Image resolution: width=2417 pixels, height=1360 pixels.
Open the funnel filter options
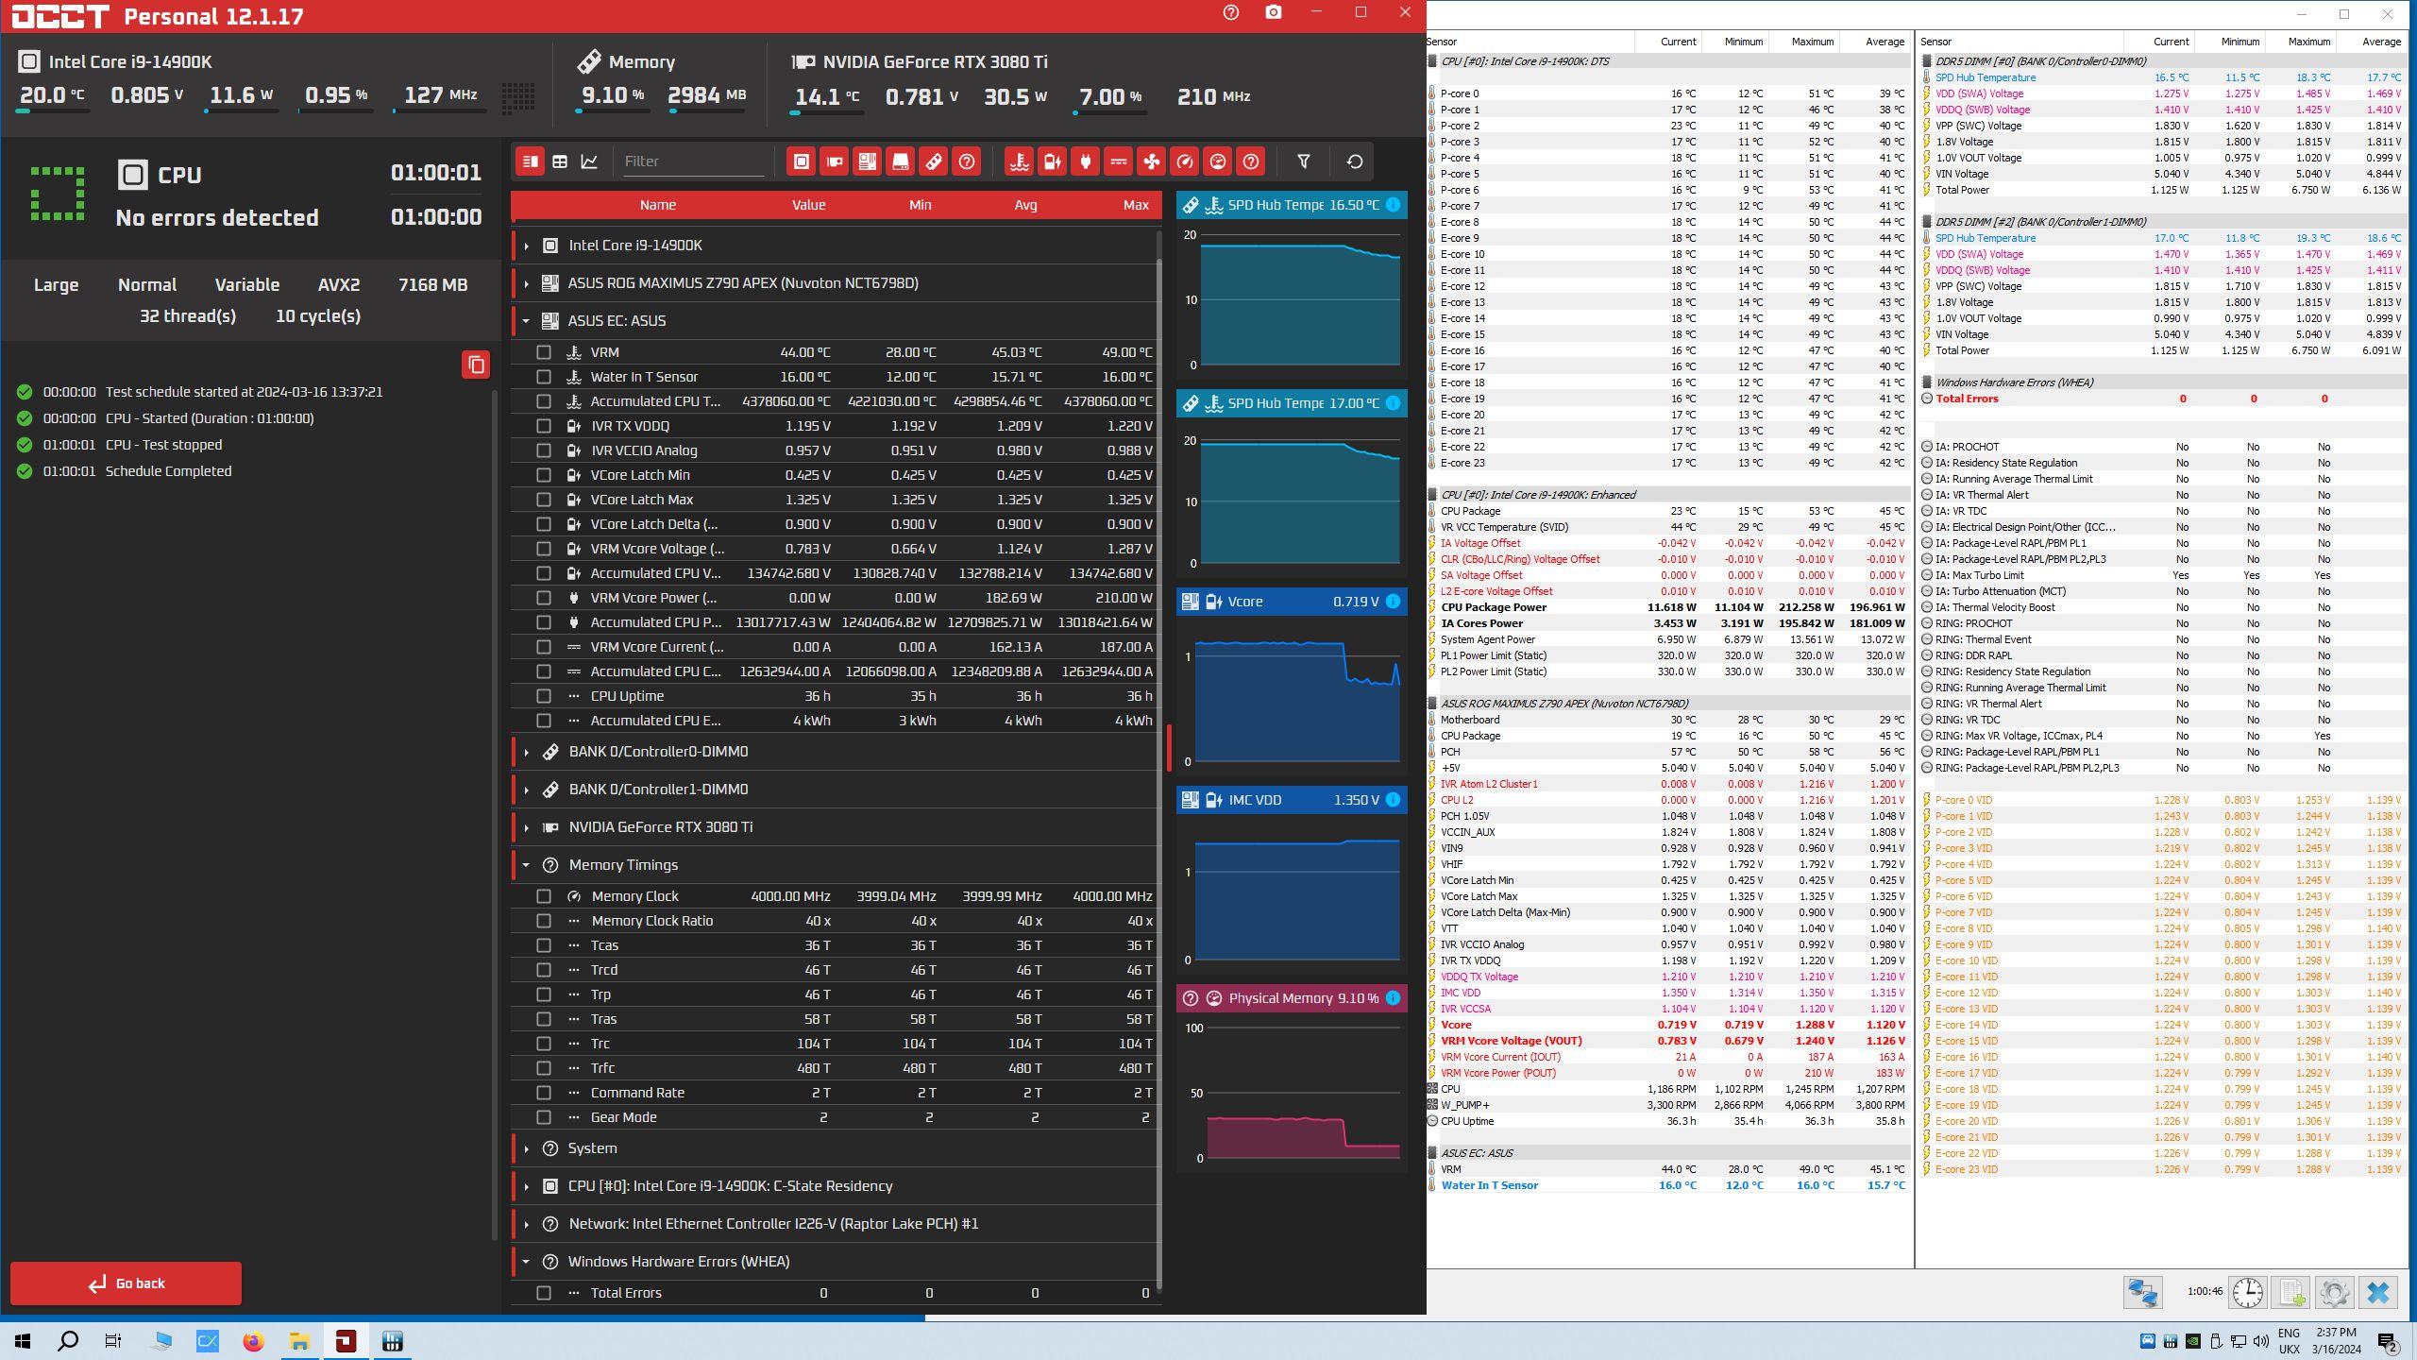[x=1304, y=161]
